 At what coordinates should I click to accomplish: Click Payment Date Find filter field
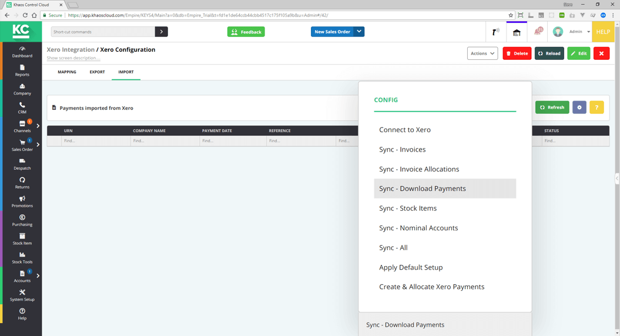tap(233, 141)
